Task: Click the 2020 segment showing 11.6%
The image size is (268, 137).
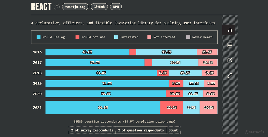Action: (193, 94)
